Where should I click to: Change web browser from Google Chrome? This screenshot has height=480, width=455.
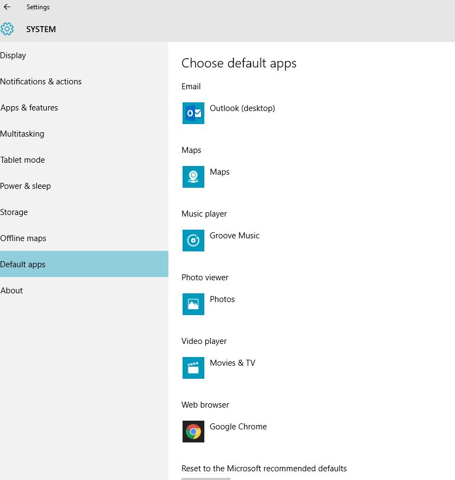point(239,427)
